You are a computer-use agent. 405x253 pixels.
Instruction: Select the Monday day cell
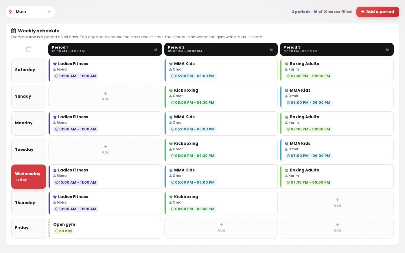coord(29,123)
